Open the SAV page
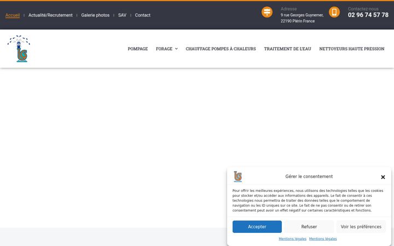Image resolution: width=394 pixels, height=246 pixels. 122,15
